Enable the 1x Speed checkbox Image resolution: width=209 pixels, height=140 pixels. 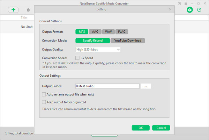pos(77,58)
